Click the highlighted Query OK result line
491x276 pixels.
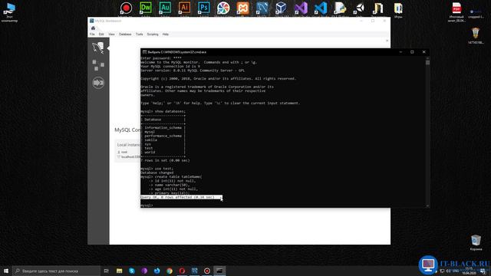click(181, 198)
